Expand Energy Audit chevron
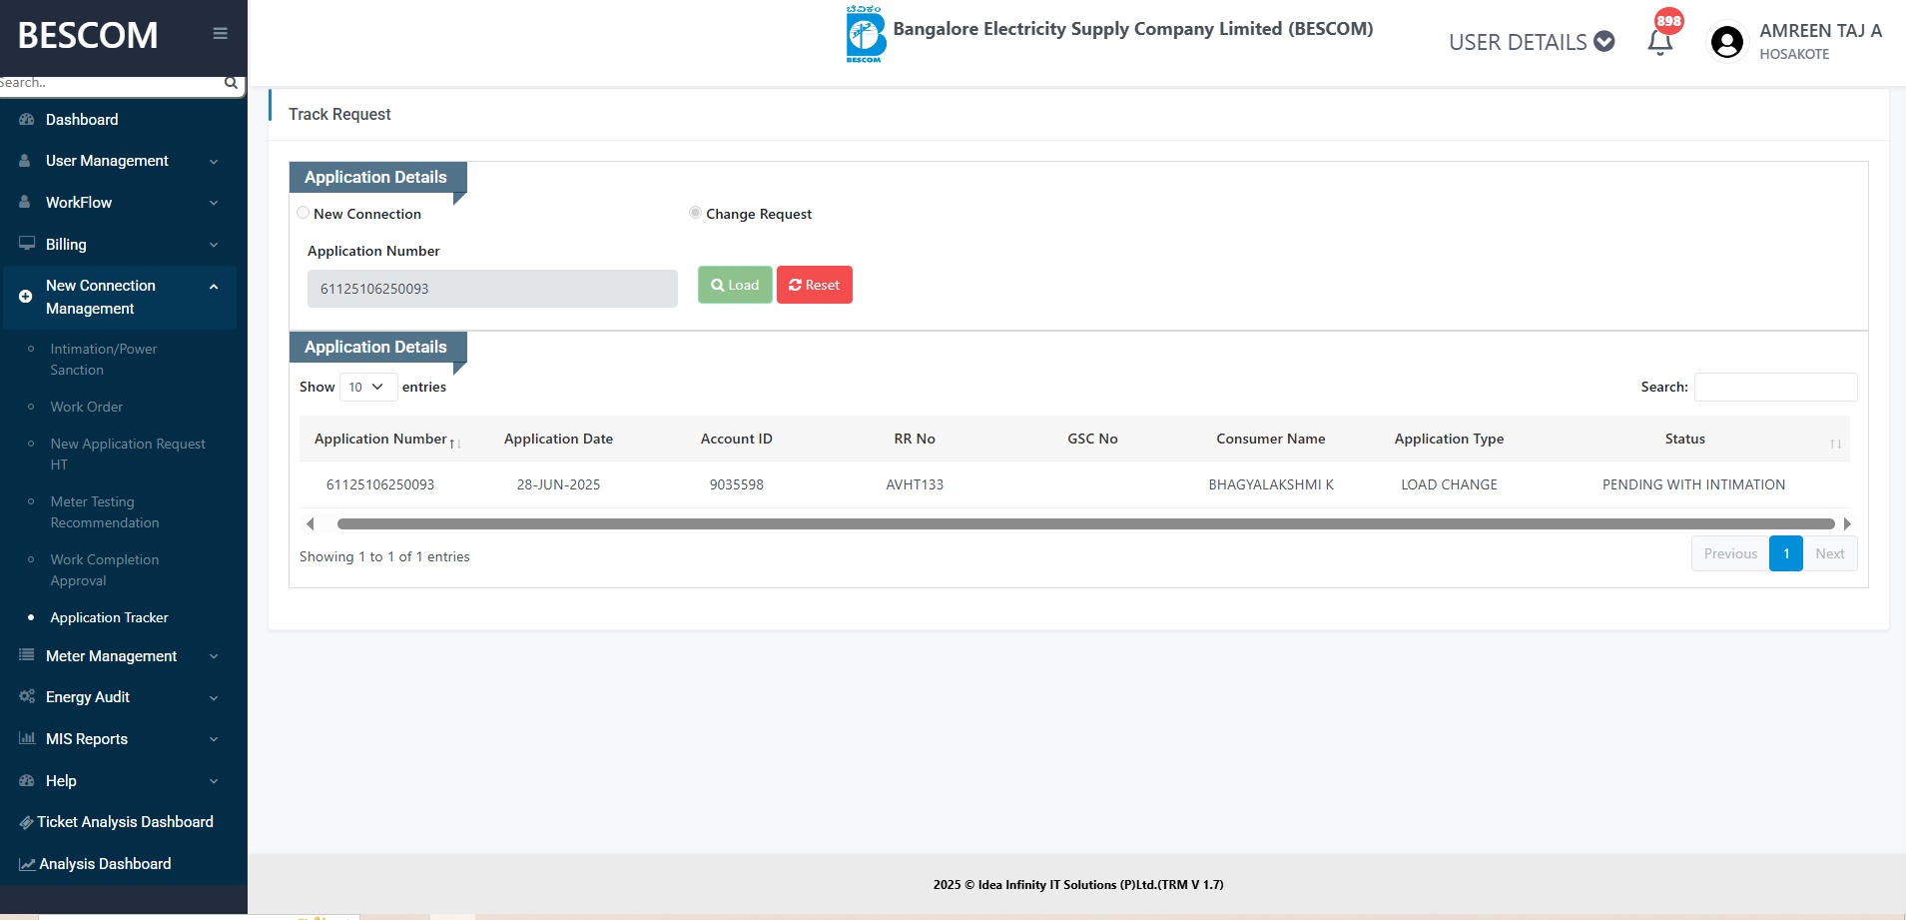 (x=214, y=698)
